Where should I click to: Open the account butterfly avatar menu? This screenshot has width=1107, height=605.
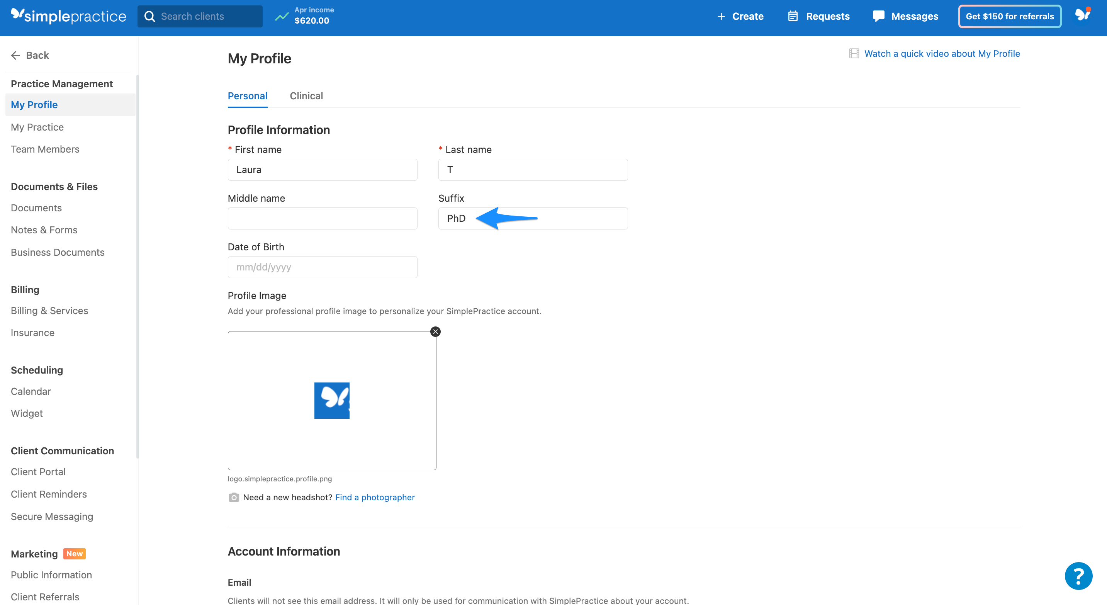(1083, 15)
